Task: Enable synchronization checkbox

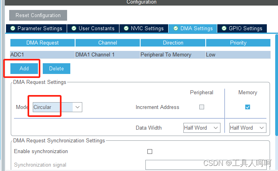Action: (150, 152)
